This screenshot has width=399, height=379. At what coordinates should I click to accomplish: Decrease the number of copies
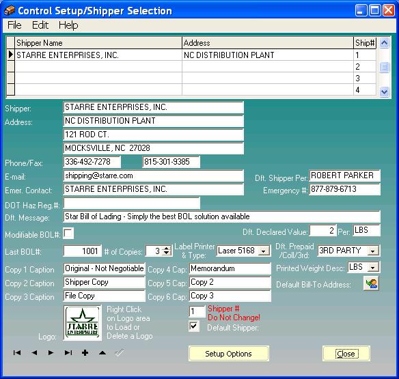[167, 253]
